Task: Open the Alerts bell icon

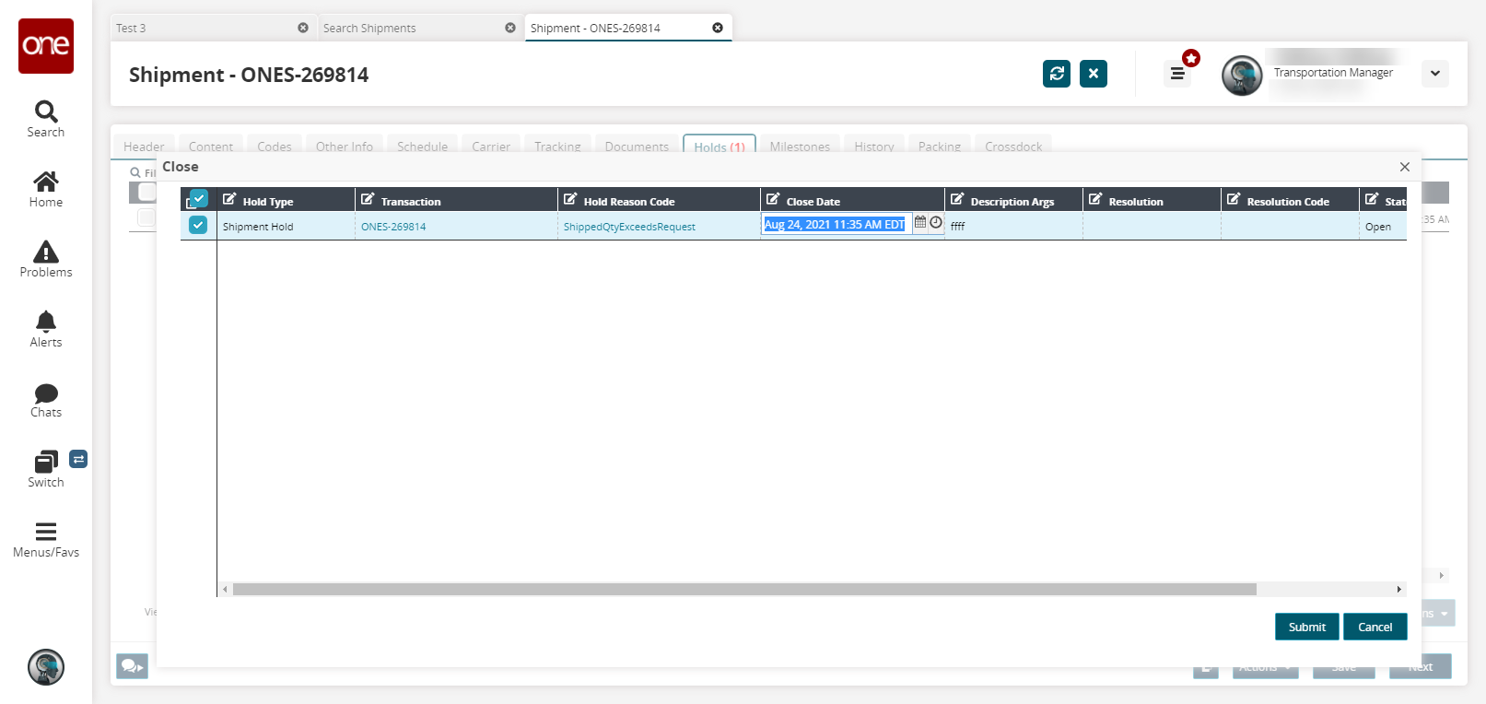Action: click(x=46, y=329)
